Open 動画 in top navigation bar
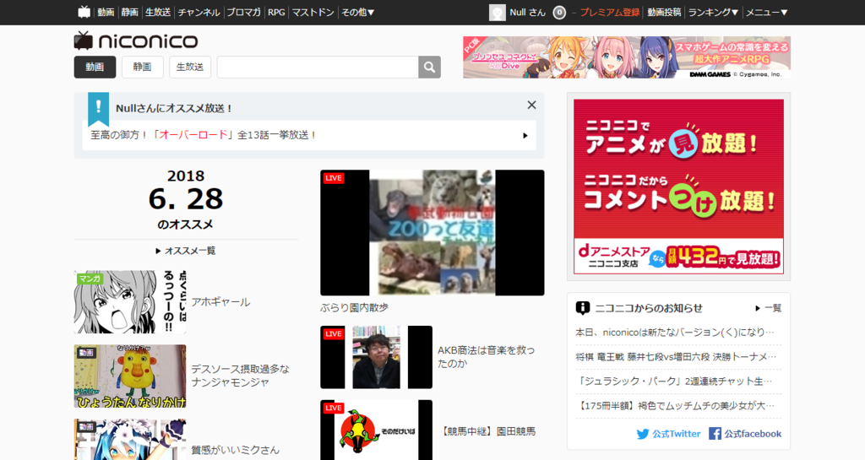 click(106, 12)
